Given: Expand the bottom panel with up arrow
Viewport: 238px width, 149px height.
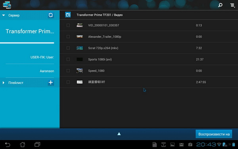Looking at the screenshot, I should tap(119, 134).
